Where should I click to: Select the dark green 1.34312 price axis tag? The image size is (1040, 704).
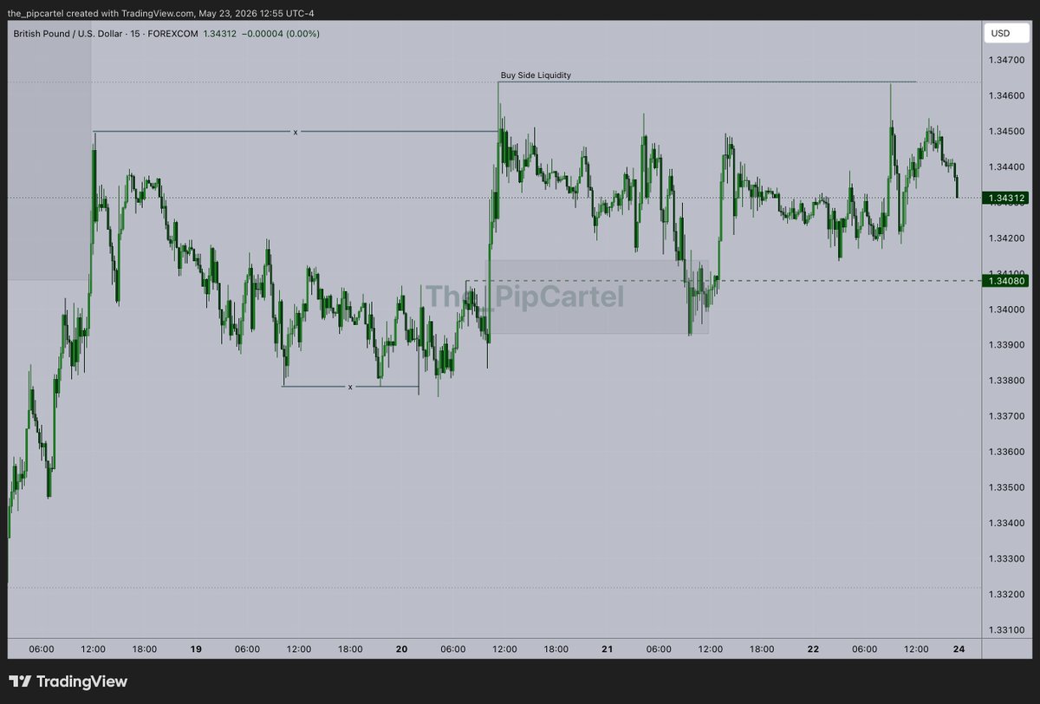coord(1005,198)
